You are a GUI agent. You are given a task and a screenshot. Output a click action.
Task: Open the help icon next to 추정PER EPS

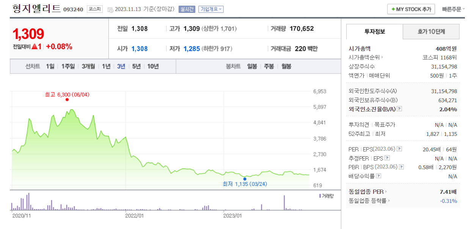click(387, 158)
